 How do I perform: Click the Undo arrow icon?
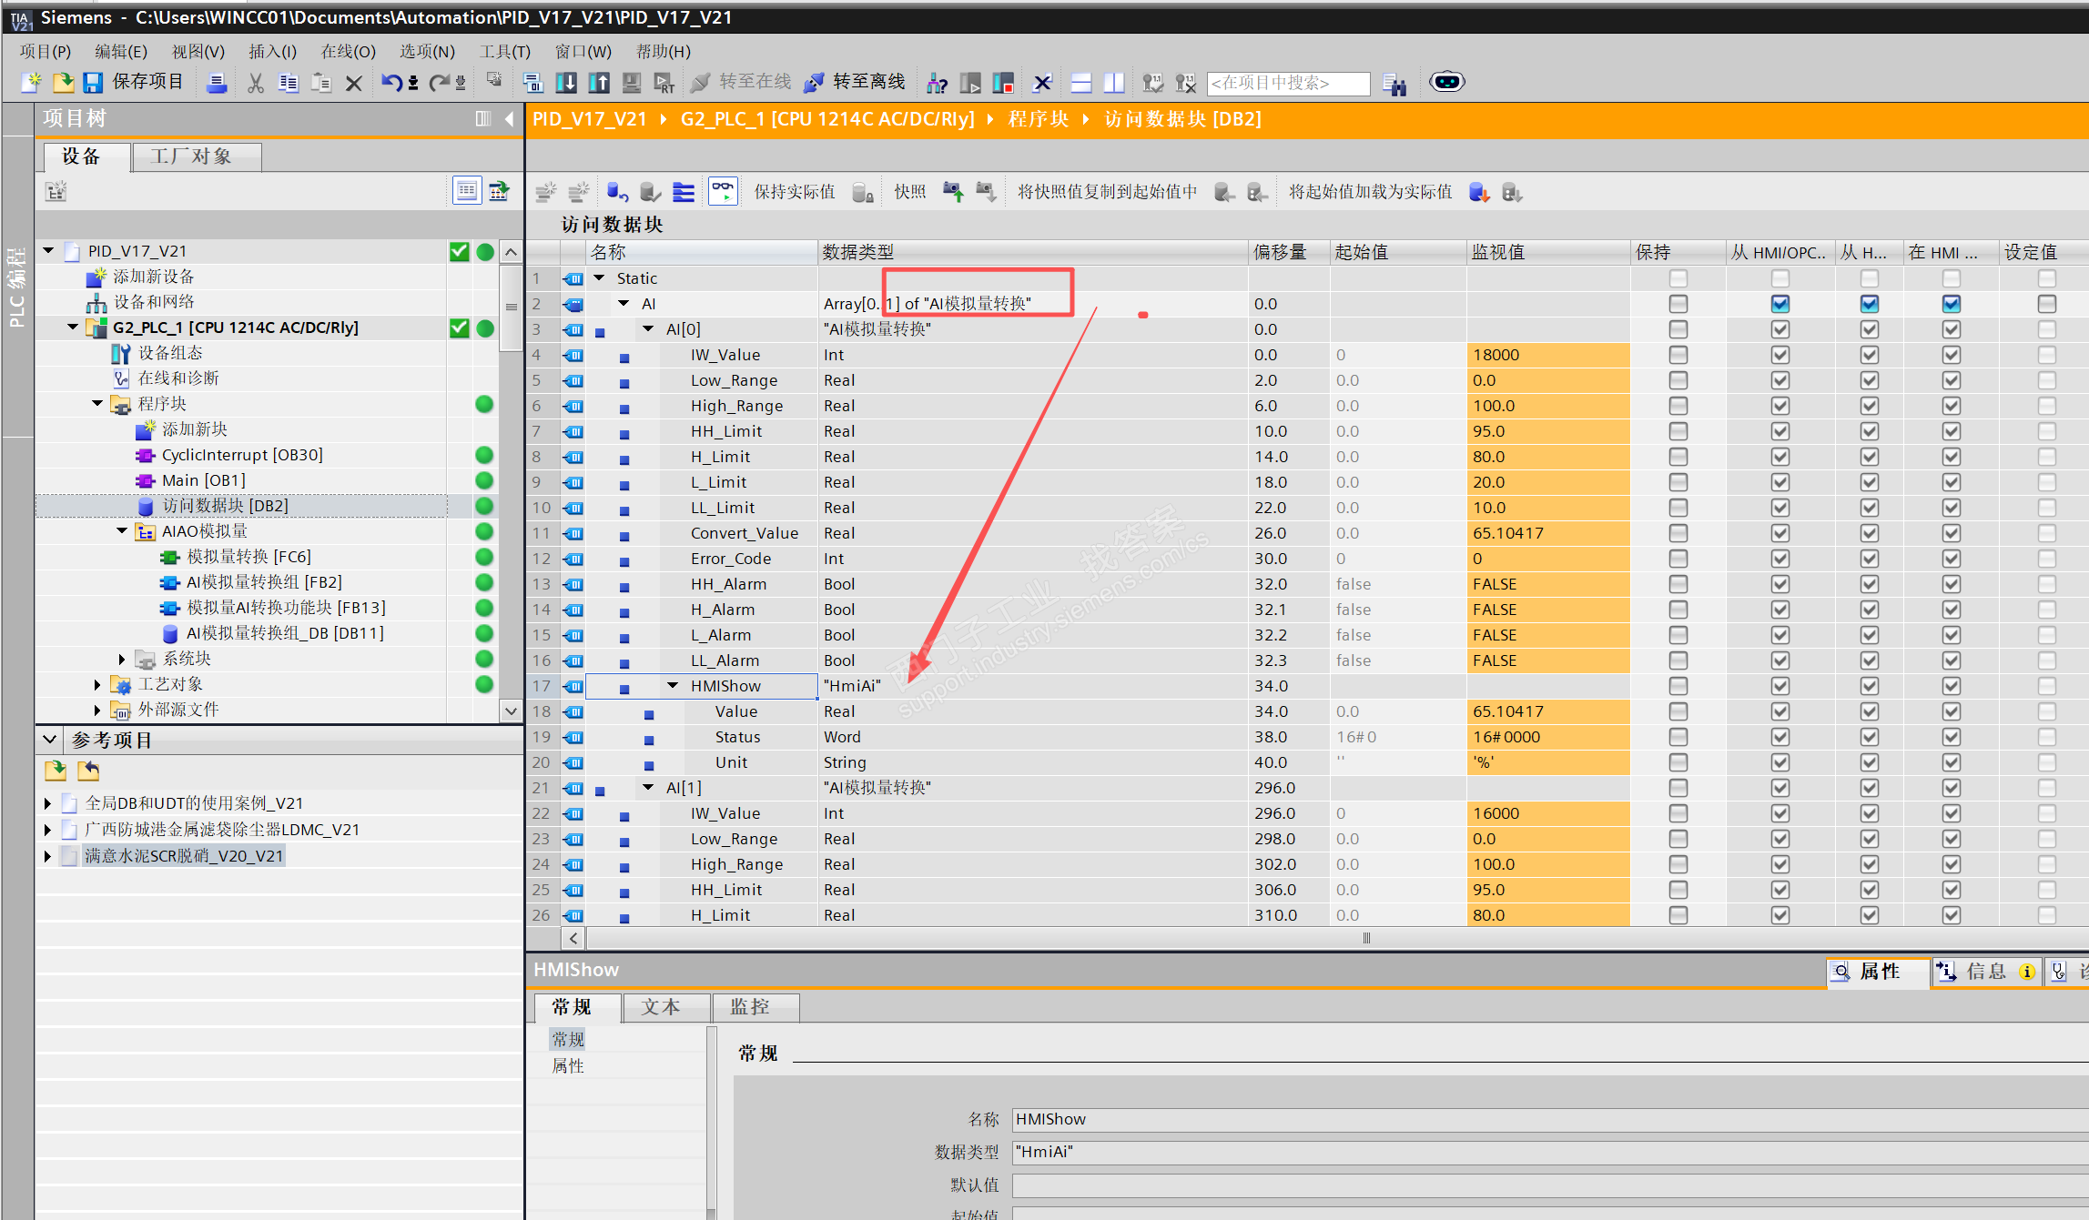391,83
